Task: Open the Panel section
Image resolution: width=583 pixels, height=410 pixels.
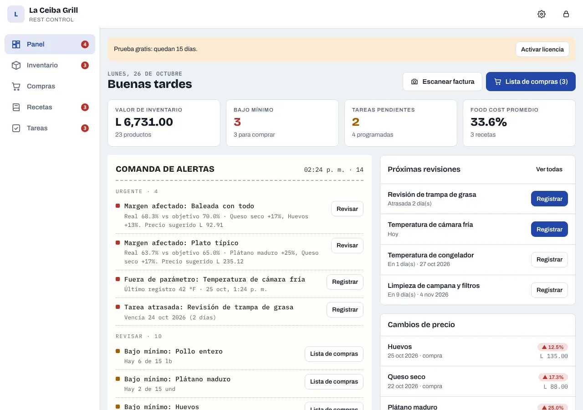Action: pos(50,44)
